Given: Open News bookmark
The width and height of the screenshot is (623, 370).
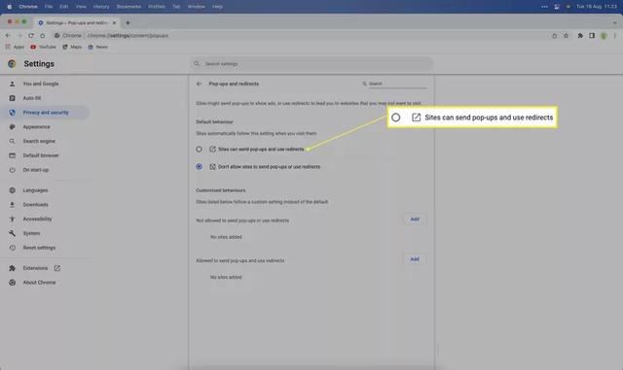Looking at the screenshot, I should pos(97,47).
